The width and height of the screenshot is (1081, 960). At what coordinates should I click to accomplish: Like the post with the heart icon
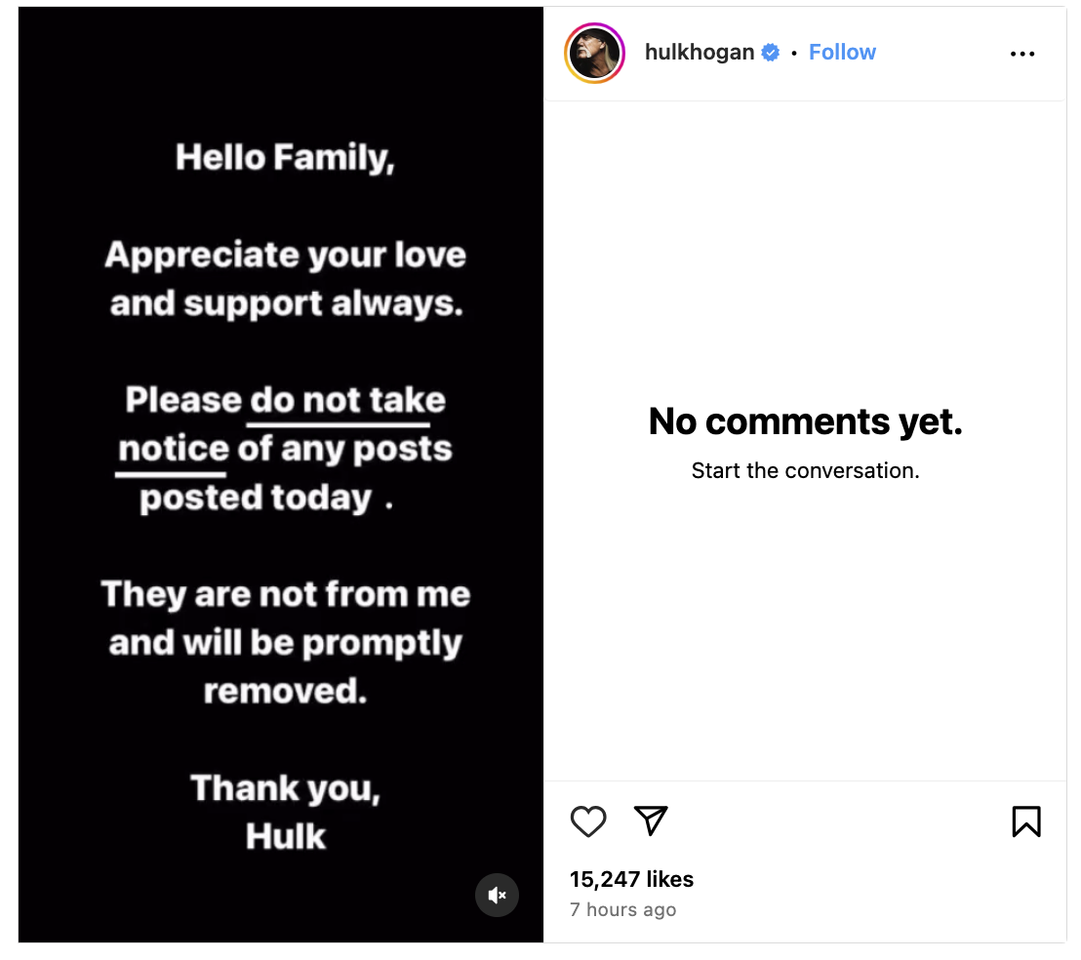[x=588, y=821]
